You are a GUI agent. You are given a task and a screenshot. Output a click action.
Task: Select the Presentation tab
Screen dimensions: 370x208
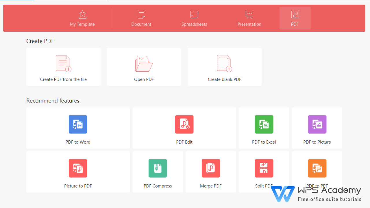[x=249, y=18]
